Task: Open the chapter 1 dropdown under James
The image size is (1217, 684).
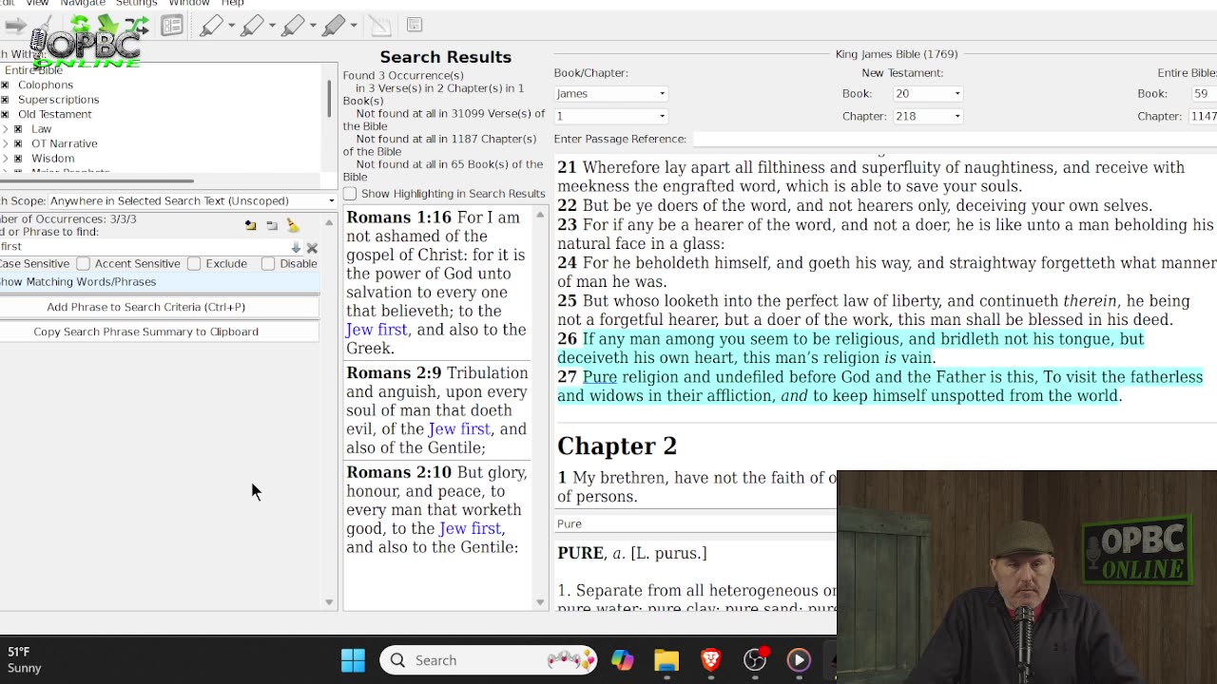Action: click(610, 116)
